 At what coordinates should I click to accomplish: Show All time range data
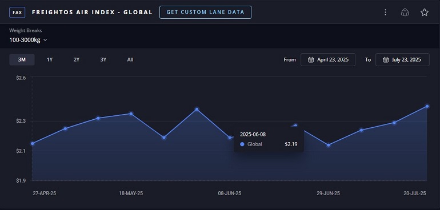pos(130,60)
